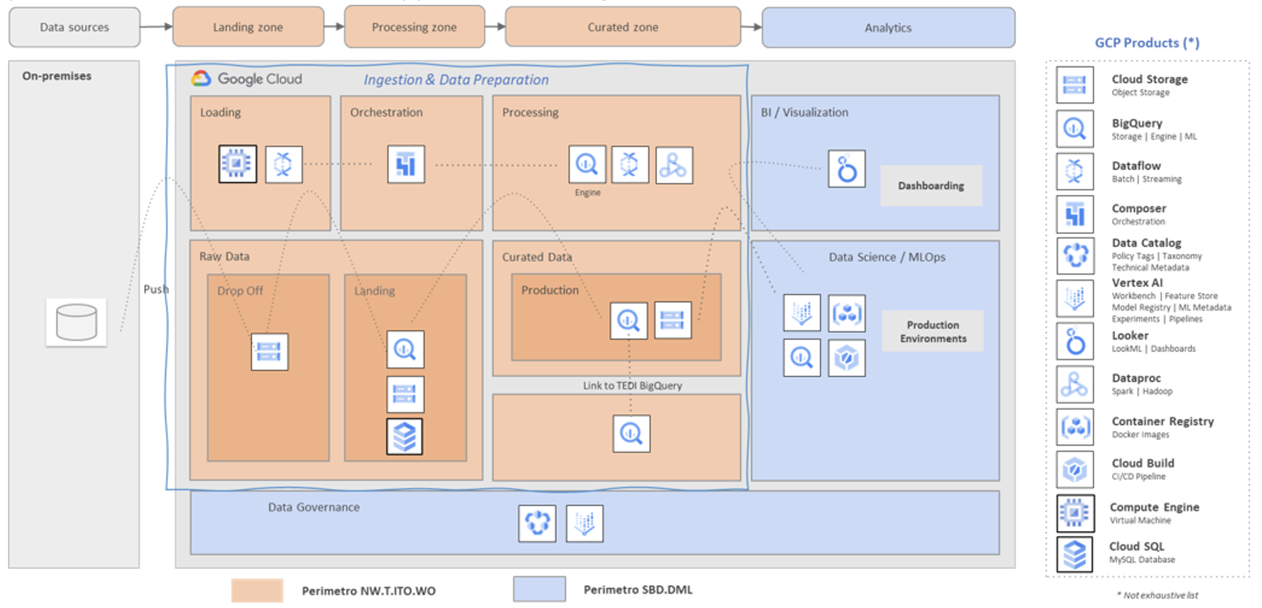The height and width of the screenshot is (608, 1262).
Task: Click Dataproc icon in GCP Products legend
Action: [1075, 384]
